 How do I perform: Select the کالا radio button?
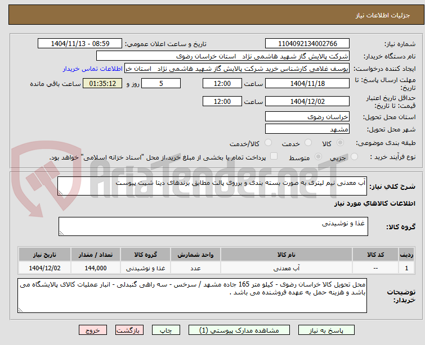(x=340, y=143)
